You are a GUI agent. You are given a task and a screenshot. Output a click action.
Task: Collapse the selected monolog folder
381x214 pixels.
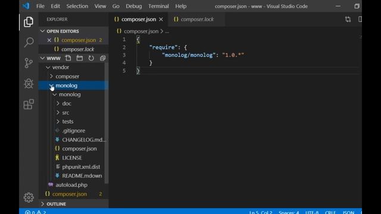click(x=51, y=86)
